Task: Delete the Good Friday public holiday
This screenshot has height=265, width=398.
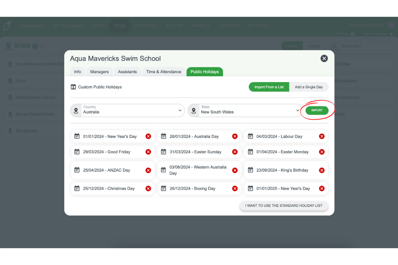Action: (x=148, y=152)
